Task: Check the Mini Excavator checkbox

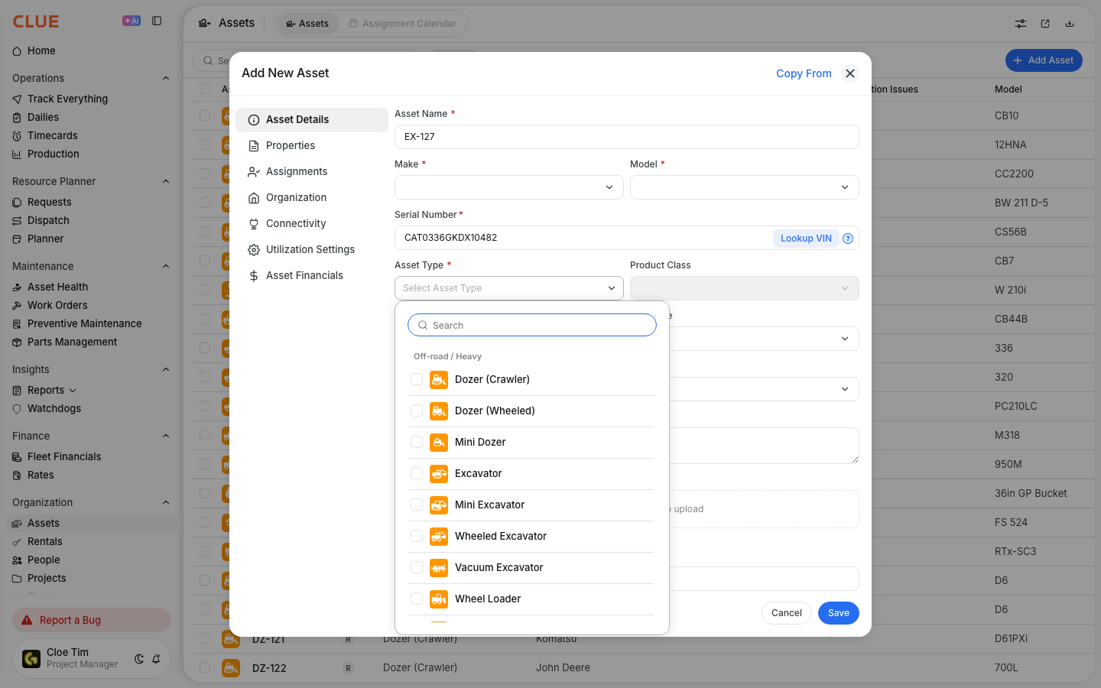Action: click(x=417, y=505)
